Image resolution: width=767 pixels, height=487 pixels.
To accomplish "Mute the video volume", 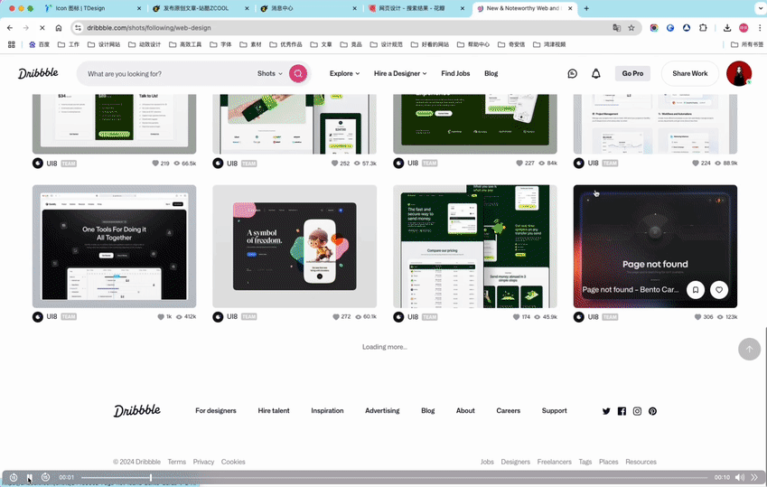I will point(740,477).
